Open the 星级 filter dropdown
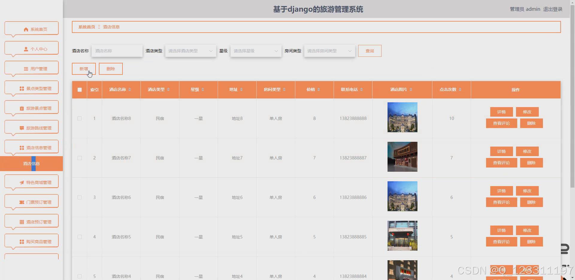The image size is (575, 280). pos(256,51)
